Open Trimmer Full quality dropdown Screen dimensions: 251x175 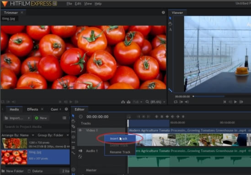[138, 102]
